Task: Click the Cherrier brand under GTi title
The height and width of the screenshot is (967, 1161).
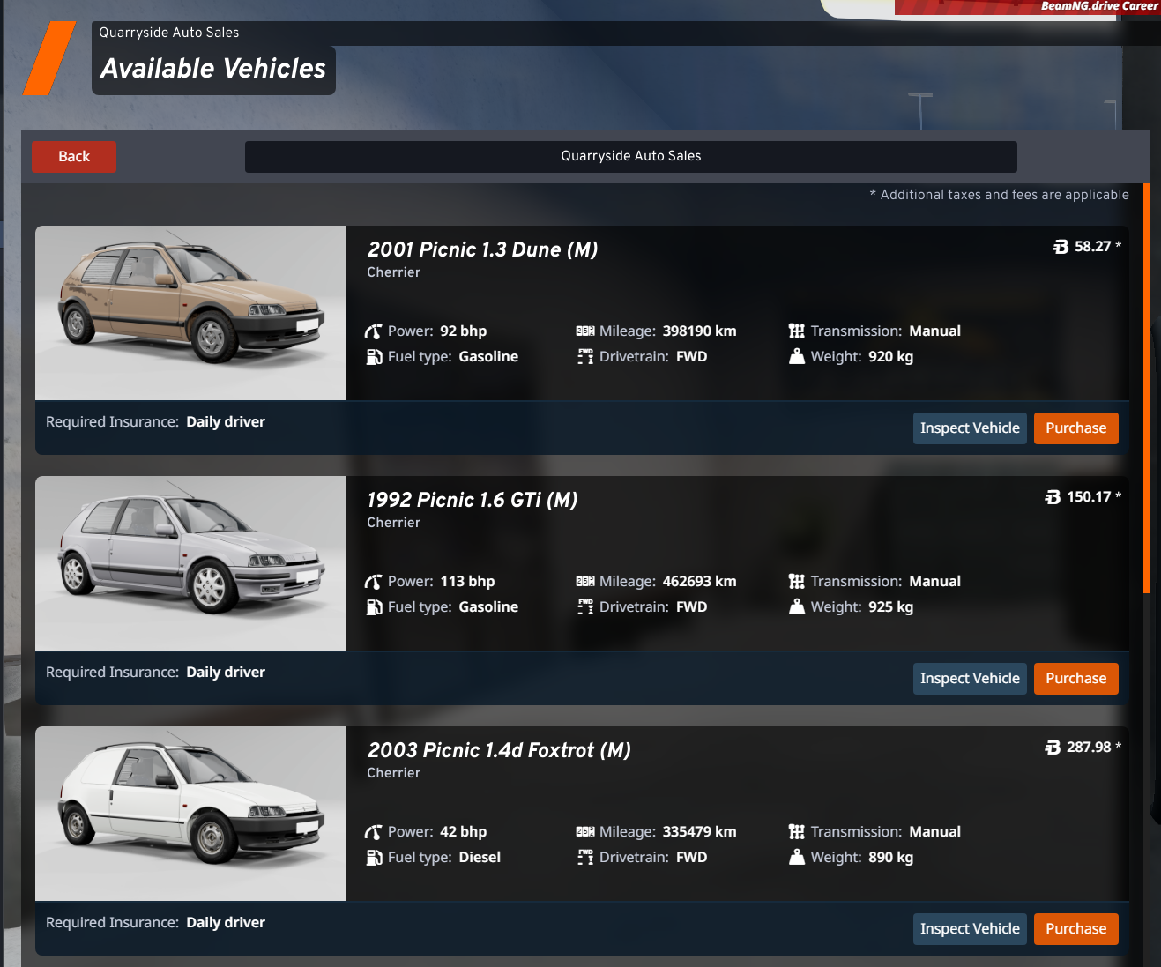Action: [x=394, y=523]
